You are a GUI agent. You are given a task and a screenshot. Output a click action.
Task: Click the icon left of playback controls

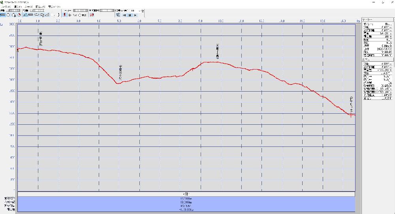click(x=118, y=15)
